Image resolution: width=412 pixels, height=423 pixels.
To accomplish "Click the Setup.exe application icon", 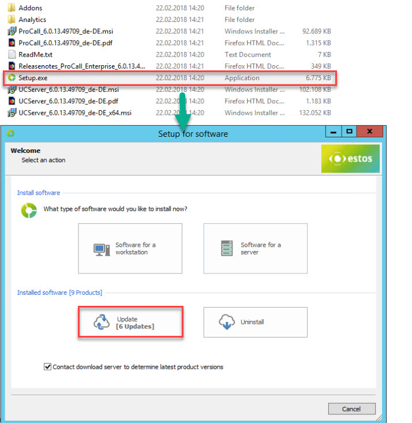I will tap(12, 78).
